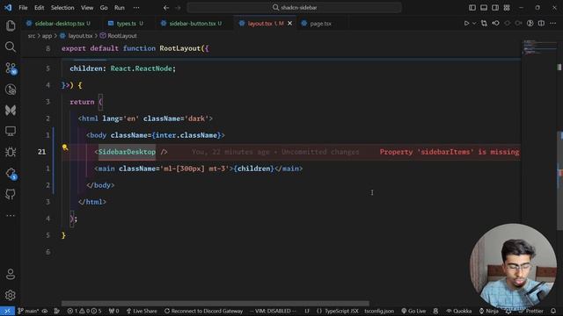
Task: Toggle Primary Side Bar visibility
Action: 472,8
